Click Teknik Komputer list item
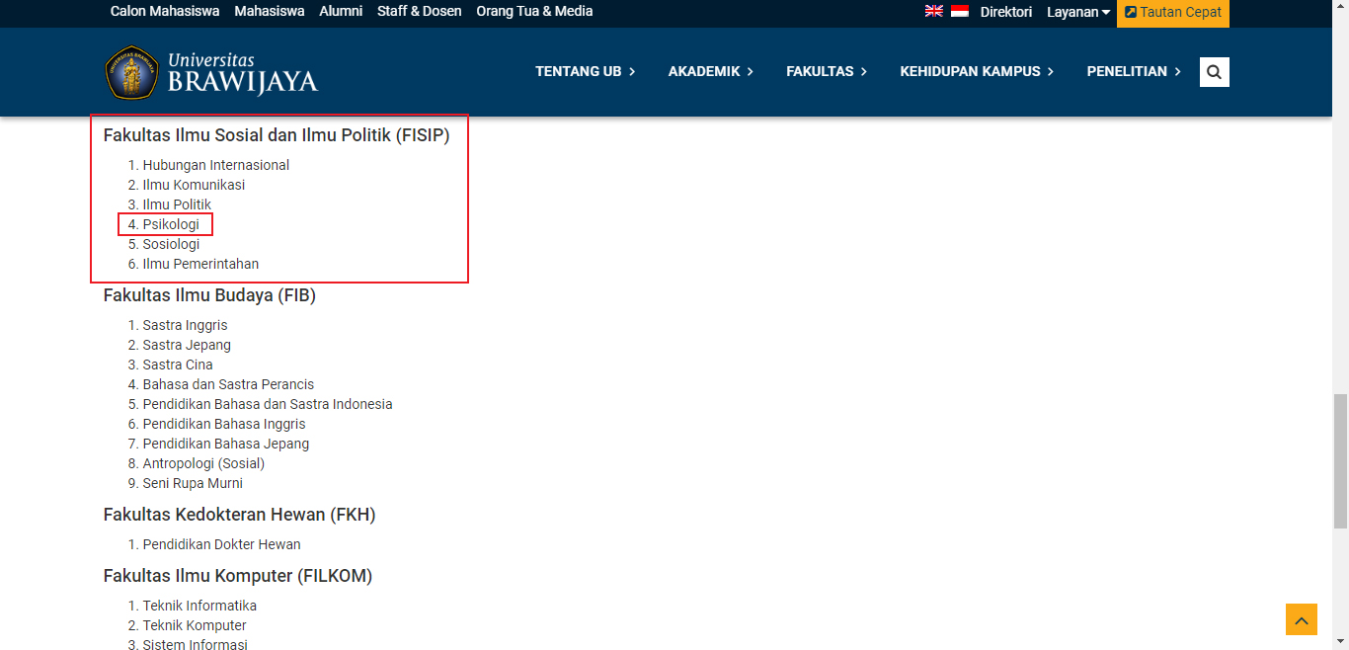The width and height of the screenshot is (1349, 650). [x=195, y=625]
